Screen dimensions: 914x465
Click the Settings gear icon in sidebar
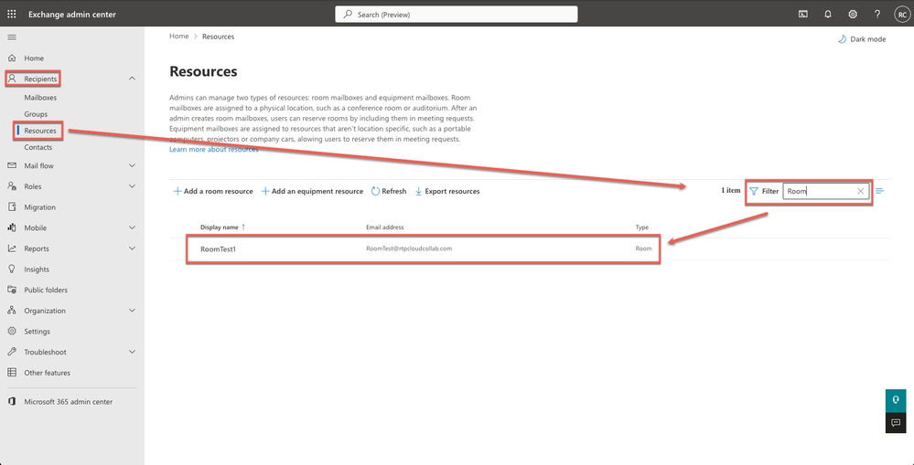[x=12, y=331]
